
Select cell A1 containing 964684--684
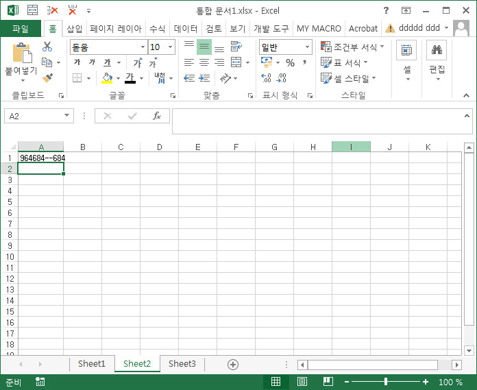40,158
